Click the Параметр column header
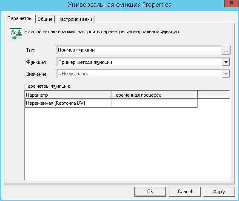This screenshot has height=201, width=239. (68, 95)
